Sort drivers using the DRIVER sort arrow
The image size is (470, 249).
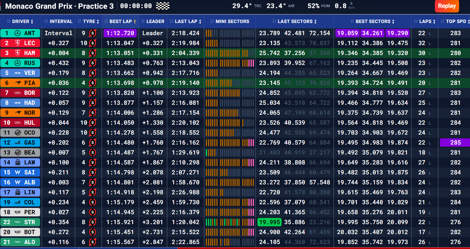click(x=32, y=22)
